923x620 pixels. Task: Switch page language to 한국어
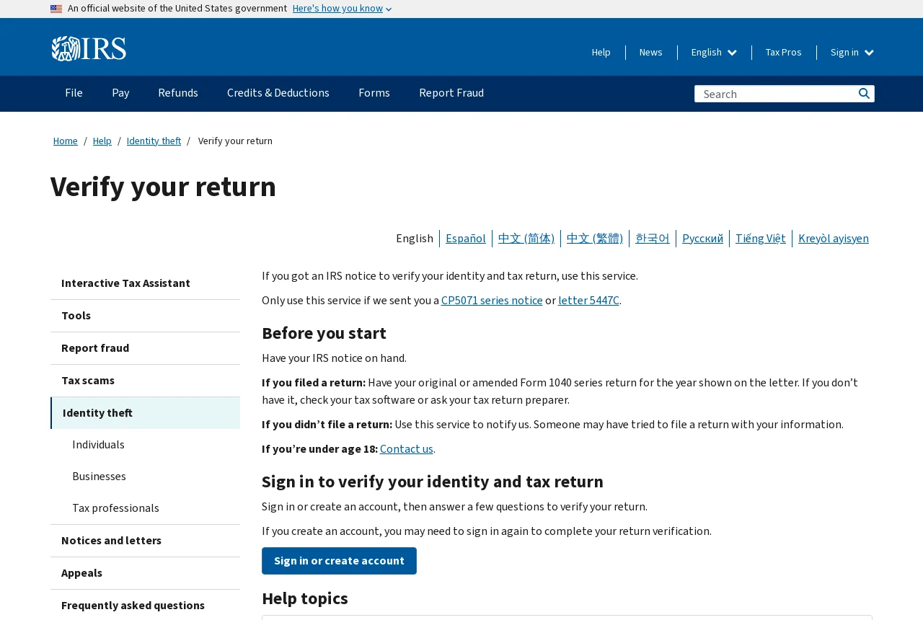653,238
